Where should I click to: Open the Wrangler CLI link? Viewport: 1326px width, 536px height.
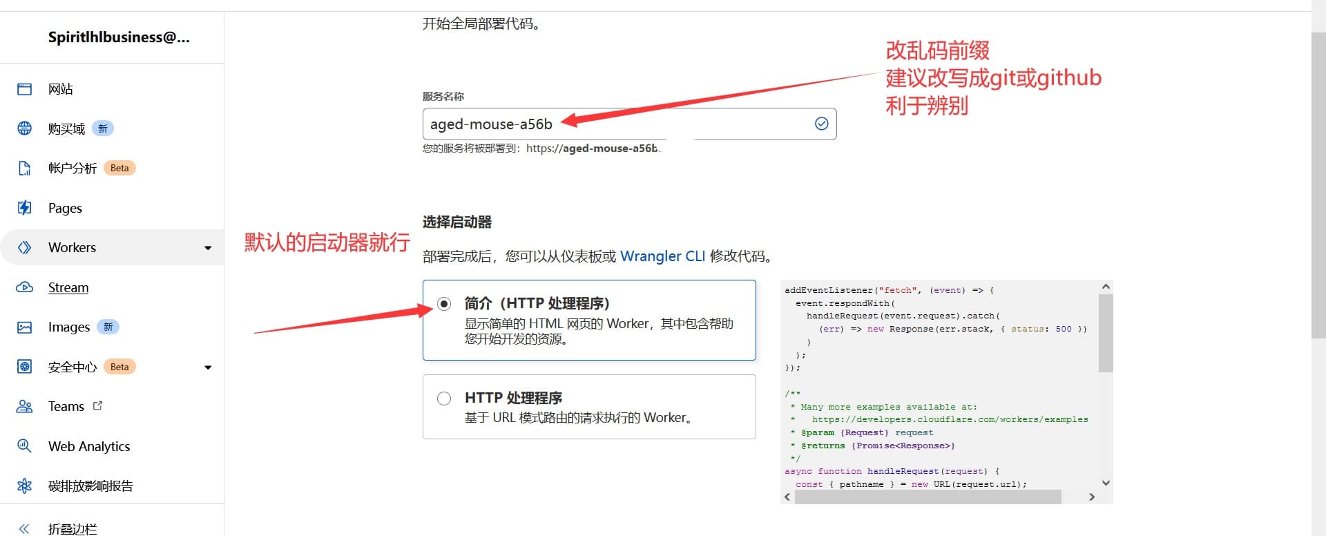(x=662, y=256)
